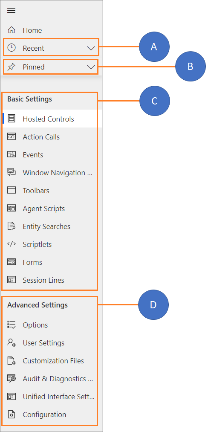The width and height of the screenshot is (208, 432).
Task: Click the Agent Scripts icon
Action: point(12,208)
